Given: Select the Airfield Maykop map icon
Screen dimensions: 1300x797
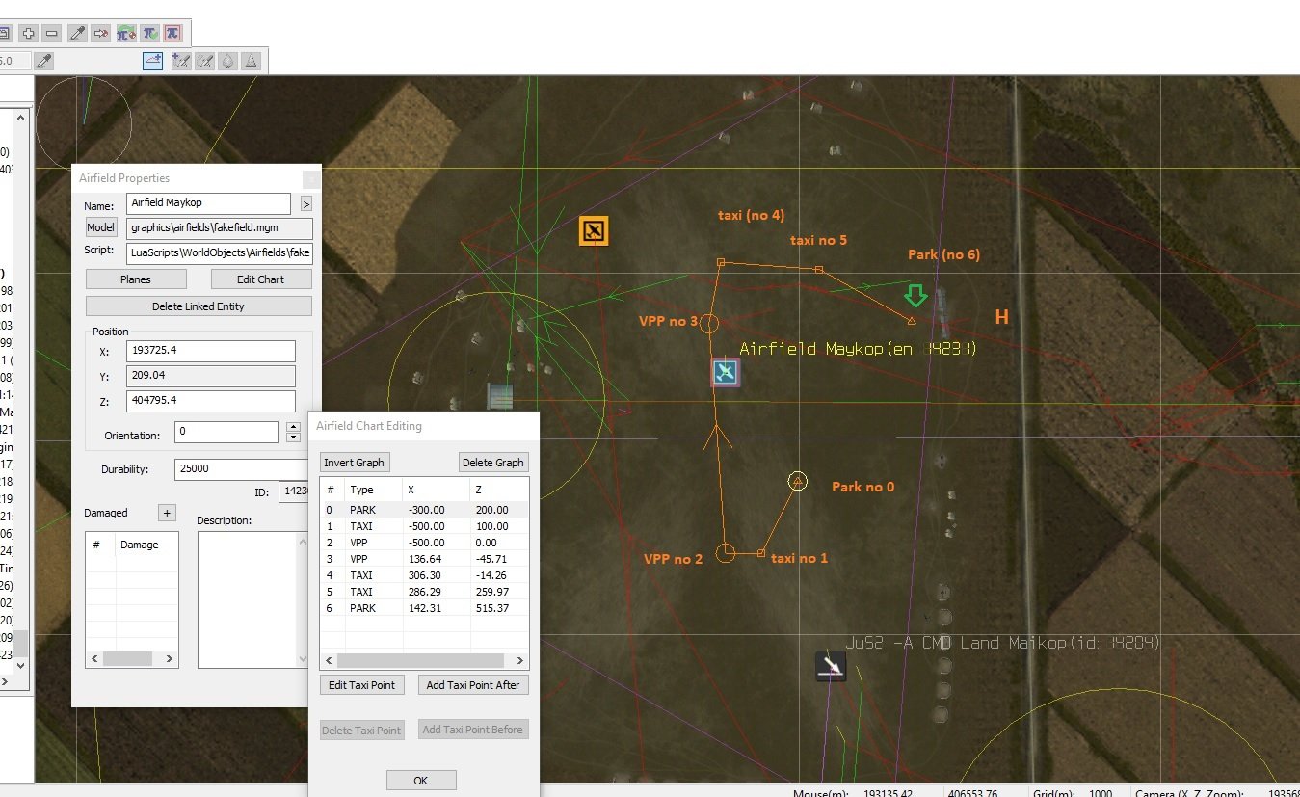Looking at the screenshot, I should pyautogui.click(x=727, y=373).
